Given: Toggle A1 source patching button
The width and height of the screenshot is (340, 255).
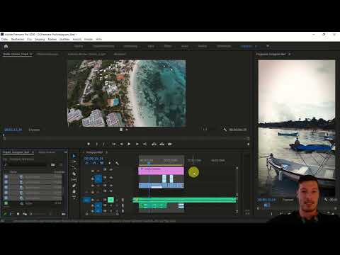Looking at the screenshot, I should 86,200.
